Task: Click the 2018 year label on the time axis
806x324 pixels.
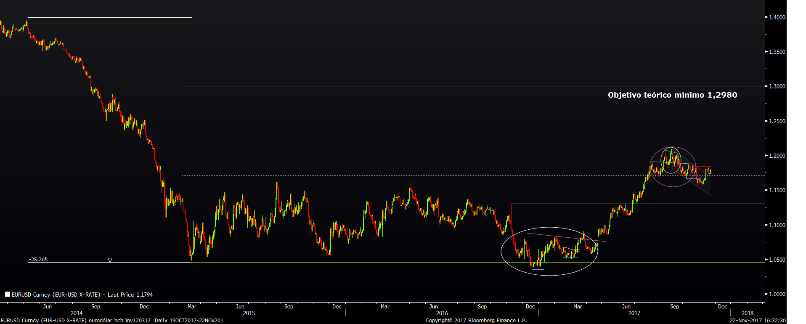Action: [748, 313]
